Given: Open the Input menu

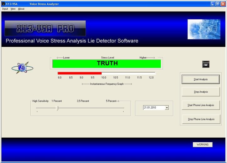Looking at the screenshot, I should coord(5,9).
